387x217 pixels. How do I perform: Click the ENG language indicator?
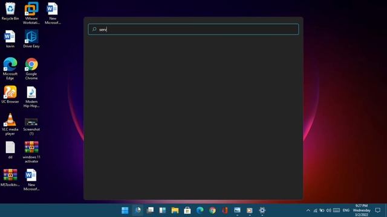point(346,210)
